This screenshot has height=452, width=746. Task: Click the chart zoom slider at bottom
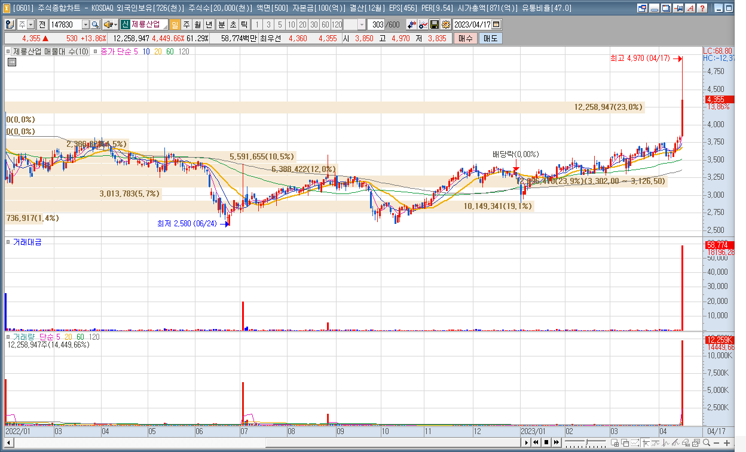[585, 442]
